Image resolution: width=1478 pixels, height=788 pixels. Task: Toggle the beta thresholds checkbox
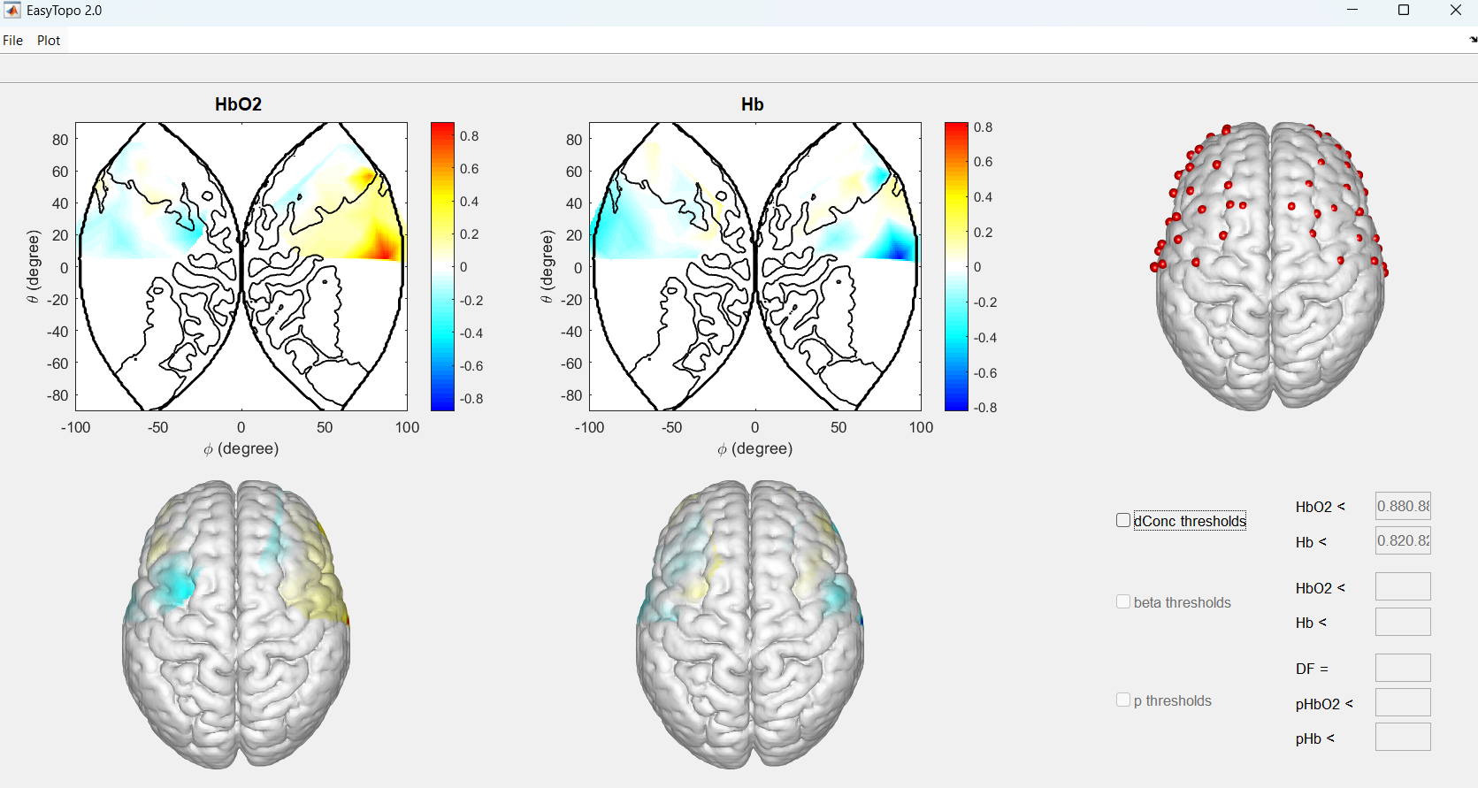point(1123,602)
